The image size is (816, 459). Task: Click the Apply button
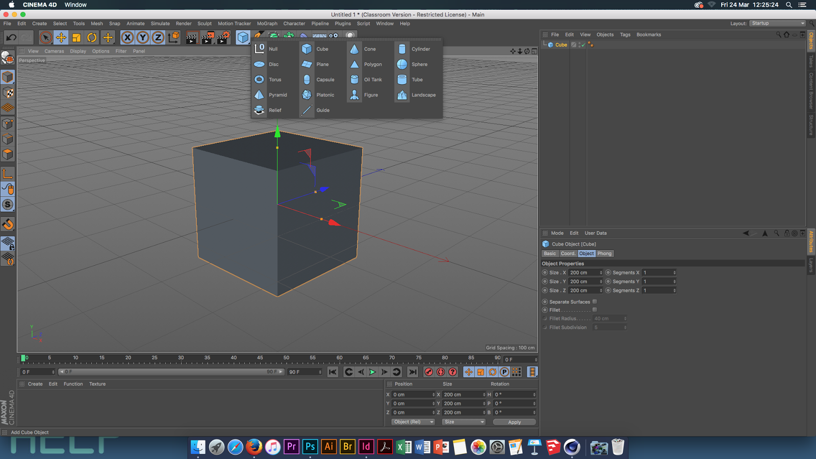[x=514, y=422]
